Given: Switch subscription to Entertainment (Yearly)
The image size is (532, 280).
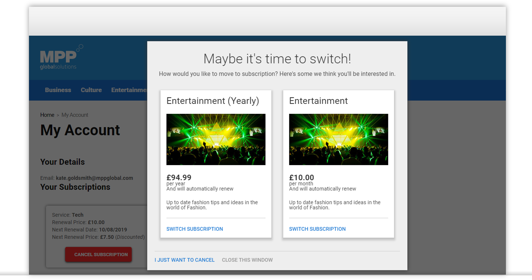Looking at the screenshot, I should [194, 229].
